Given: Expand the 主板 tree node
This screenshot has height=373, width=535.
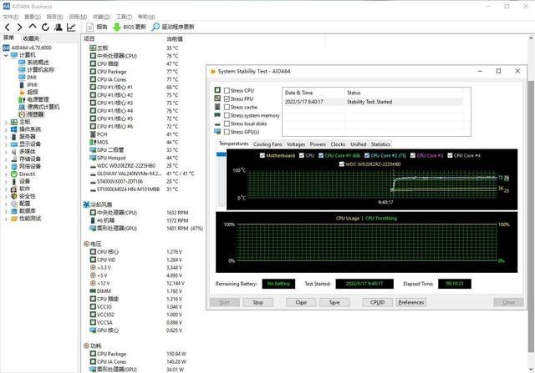Looking at the screenshot, I should 6,122.
